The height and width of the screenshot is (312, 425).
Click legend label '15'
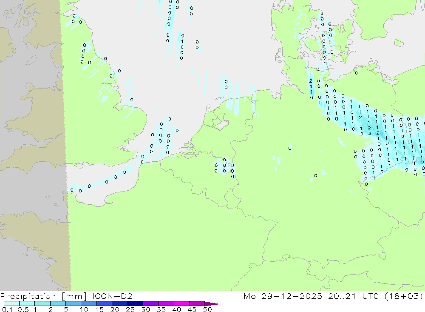pyautogui.click(x=99, y=309)
